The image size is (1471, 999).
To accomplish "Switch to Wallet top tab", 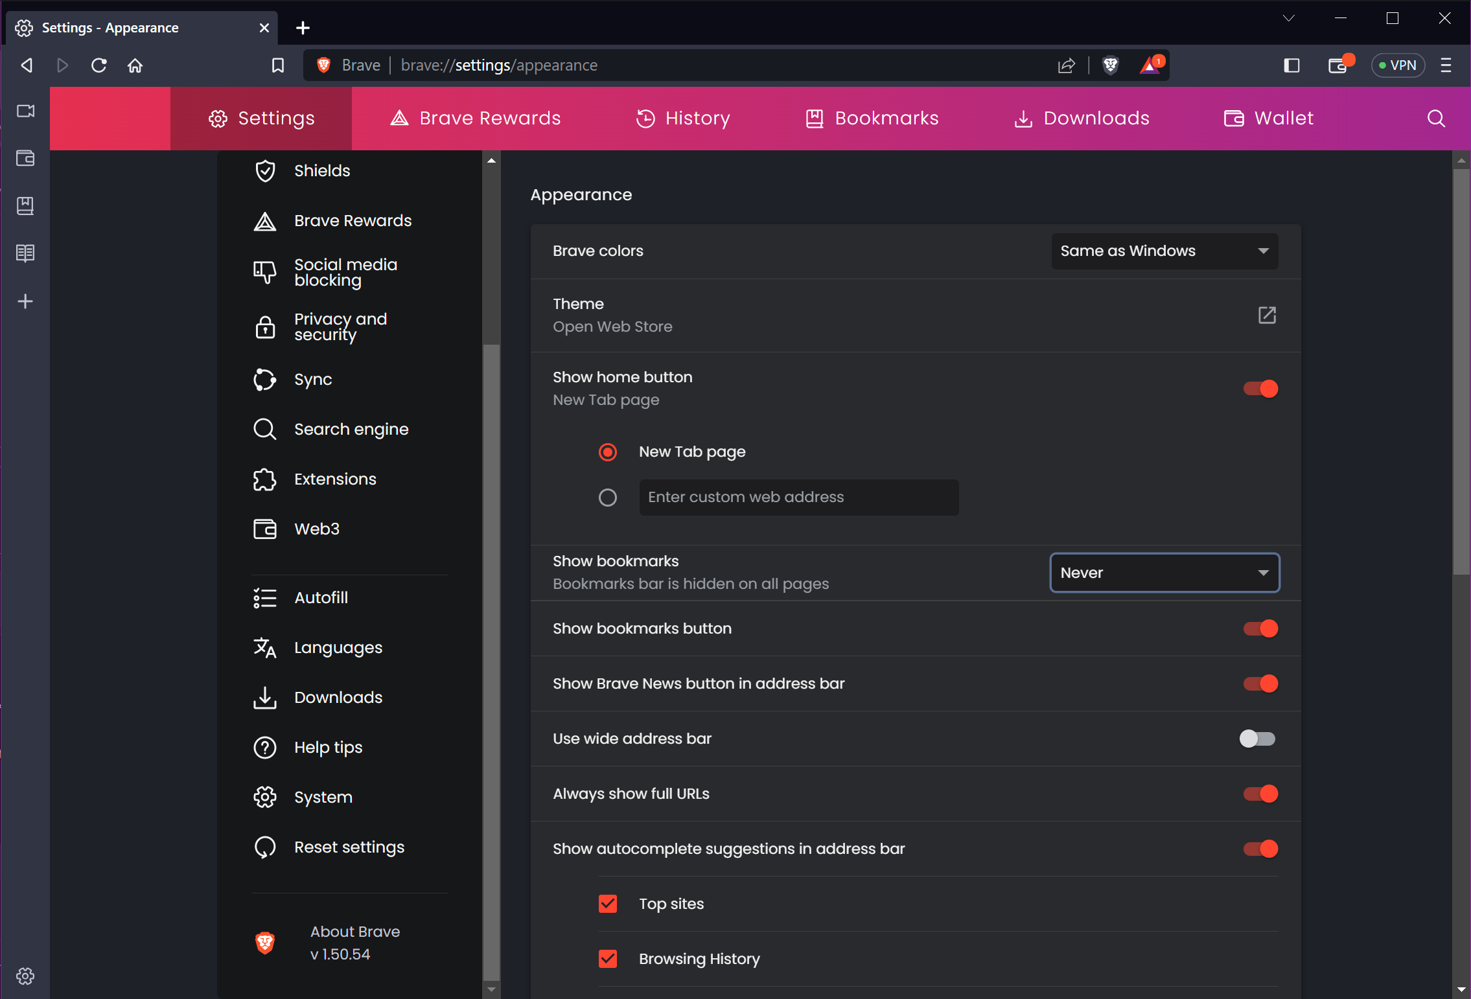I will point(1269,119).
